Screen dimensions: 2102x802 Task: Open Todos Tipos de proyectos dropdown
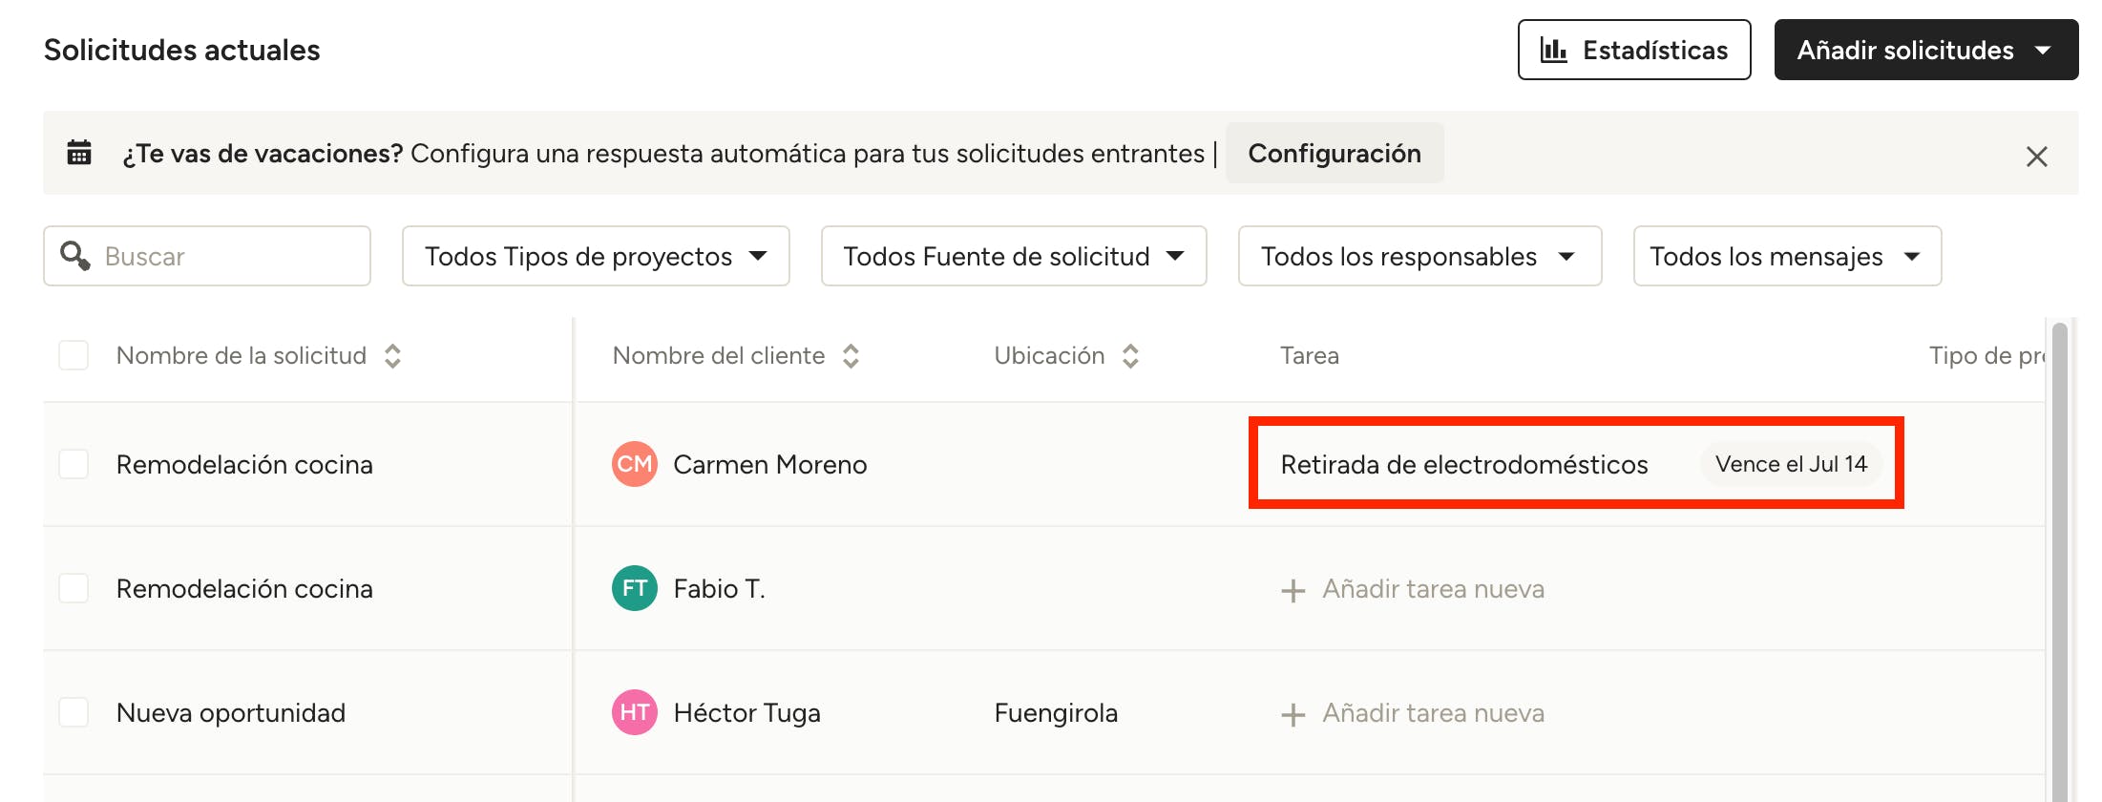[596, 256]
